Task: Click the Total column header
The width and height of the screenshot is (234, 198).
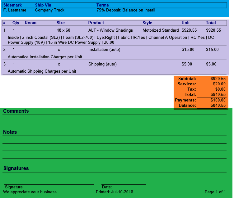Action: [x=211, y=23]
